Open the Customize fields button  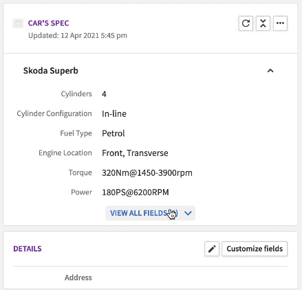click(x=255, y=249)
